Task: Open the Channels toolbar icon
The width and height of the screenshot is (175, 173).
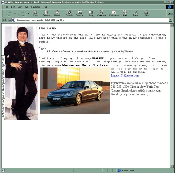Action: pos(101,13)
